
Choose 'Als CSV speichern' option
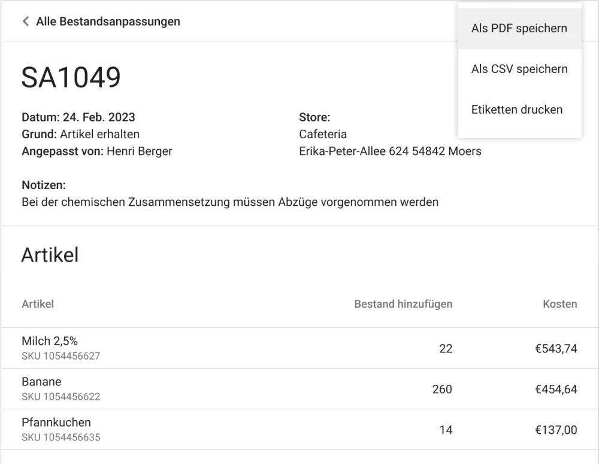click(519, 69)
